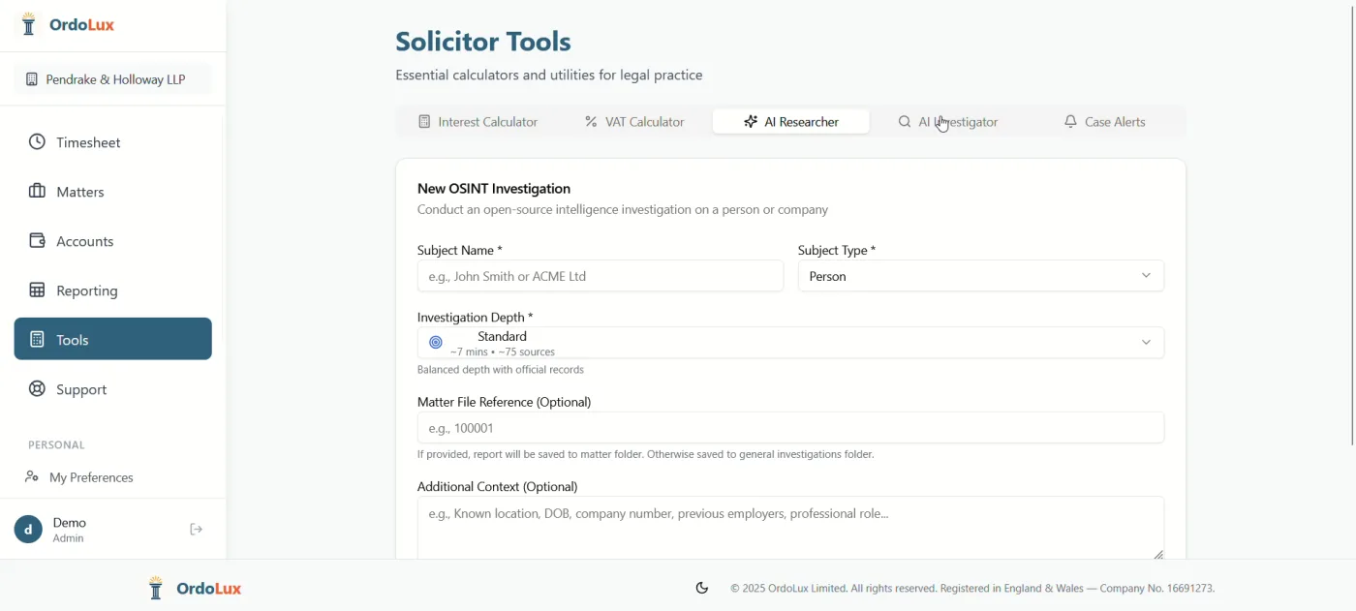The height and width of the screenshot is (611, 1356).
Task: Click the Reporting grid icon
Action: [35, 290]
